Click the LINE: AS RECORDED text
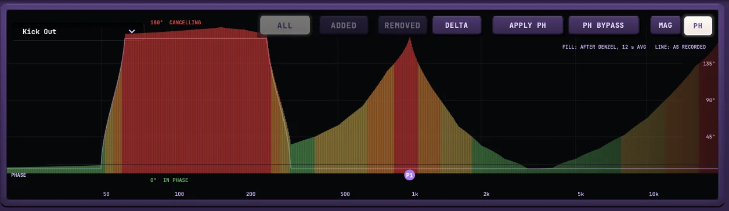 (x=680, y=47)
